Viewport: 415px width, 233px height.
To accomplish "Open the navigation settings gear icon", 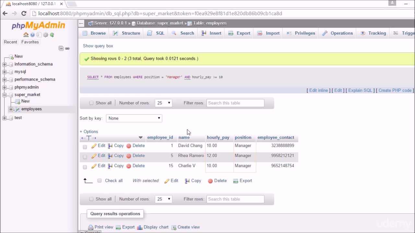I will 45,35.
